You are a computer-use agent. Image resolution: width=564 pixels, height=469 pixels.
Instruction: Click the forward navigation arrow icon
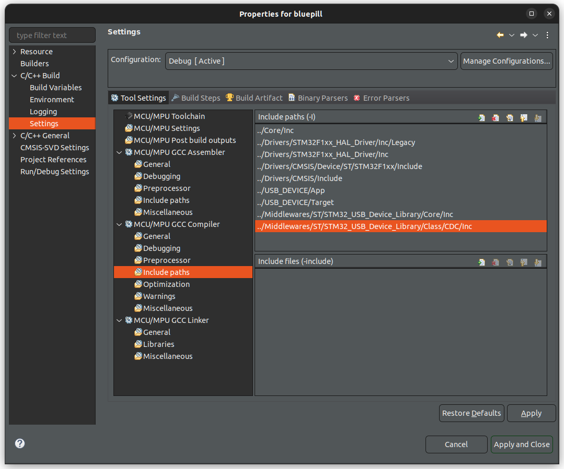(x=524, y=35)
